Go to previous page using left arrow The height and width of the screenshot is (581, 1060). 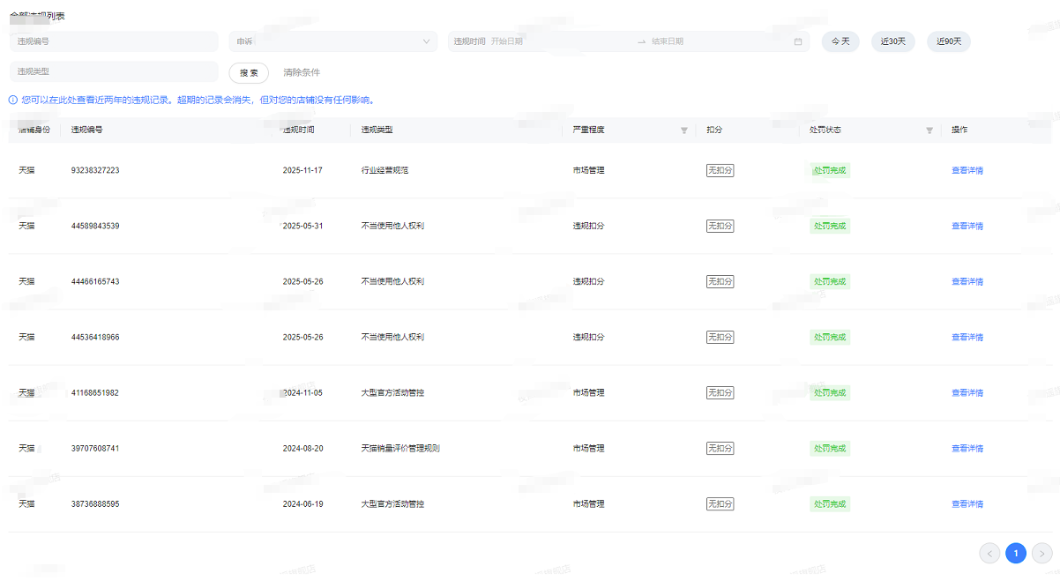point(989,553)
